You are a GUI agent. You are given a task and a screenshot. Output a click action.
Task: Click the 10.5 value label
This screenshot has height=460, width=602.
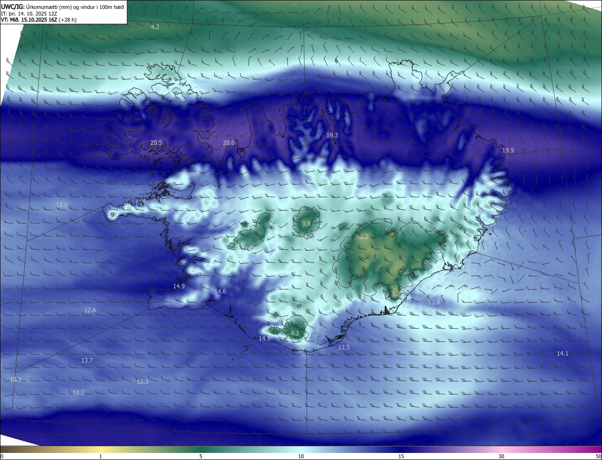(436, 398)
